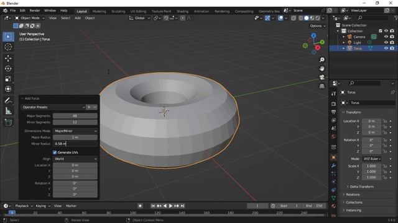Pick the Add Cube tool
The width and height of the screenshot is (398, 223).
click(8, 123)
